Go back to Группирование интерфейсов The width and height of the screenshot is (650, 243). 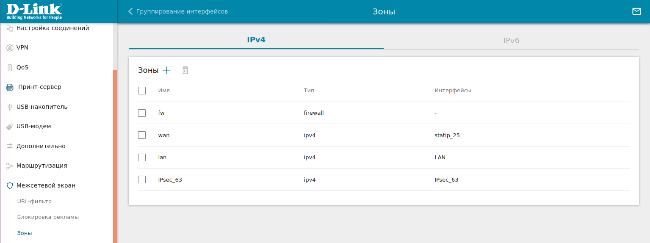(178, 11)
